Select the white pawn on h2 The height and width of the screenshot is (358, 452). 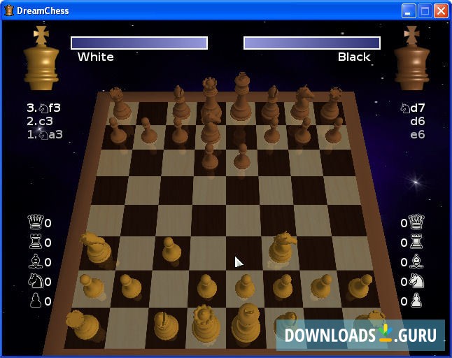360,287
